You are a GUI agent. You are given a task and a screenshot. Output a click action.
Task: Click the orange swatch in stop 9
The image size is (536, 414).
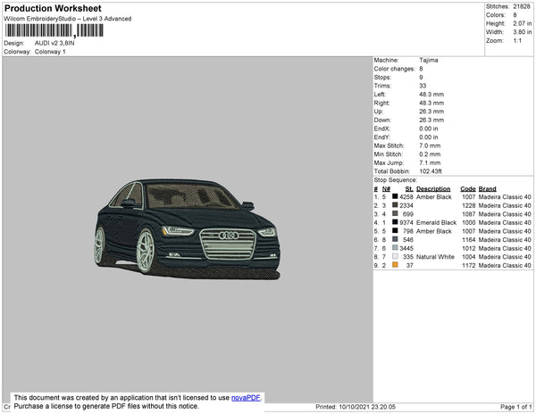[395, 264]
